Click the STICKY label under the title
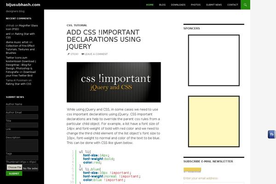 pyautogui.click(x=74, y=54)
